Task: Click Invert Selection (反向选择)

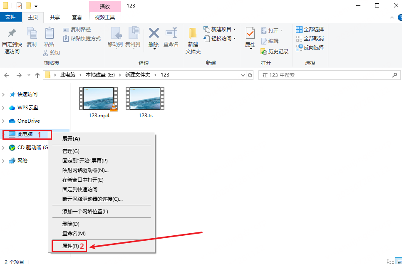Action: (x=310, y=48)
